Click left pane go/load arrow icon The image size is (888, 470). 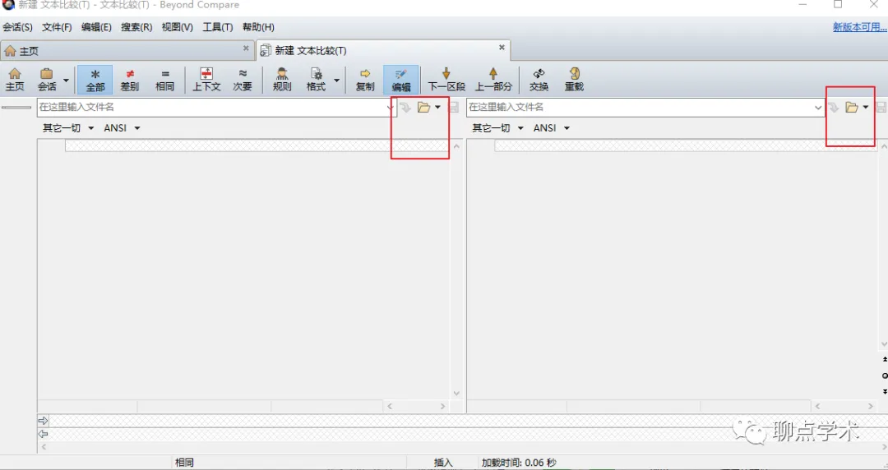(405, 107)
